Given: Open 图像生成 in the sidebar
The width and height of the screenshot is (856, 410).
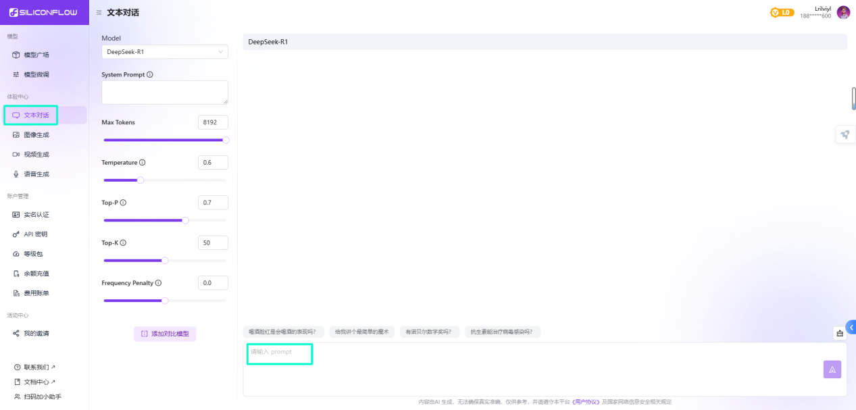Looking at the screenshot, I should (36, 135).
